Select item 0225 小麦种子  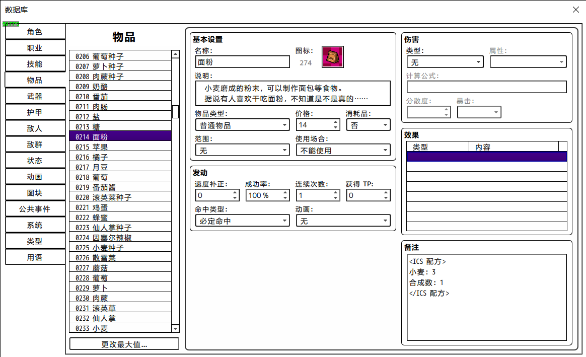coord(120,248)
